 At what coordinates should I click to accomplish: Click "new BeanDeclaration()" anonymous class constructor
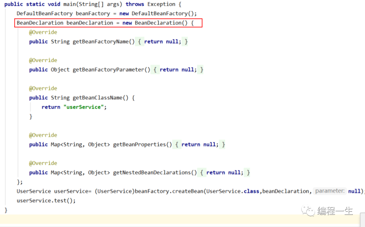(x=155, y=23)
